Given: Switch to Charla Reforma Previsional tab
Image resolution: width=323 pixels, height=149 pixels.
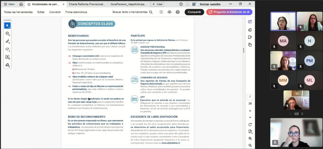Looking at the screenshot, I should [87, 4].
